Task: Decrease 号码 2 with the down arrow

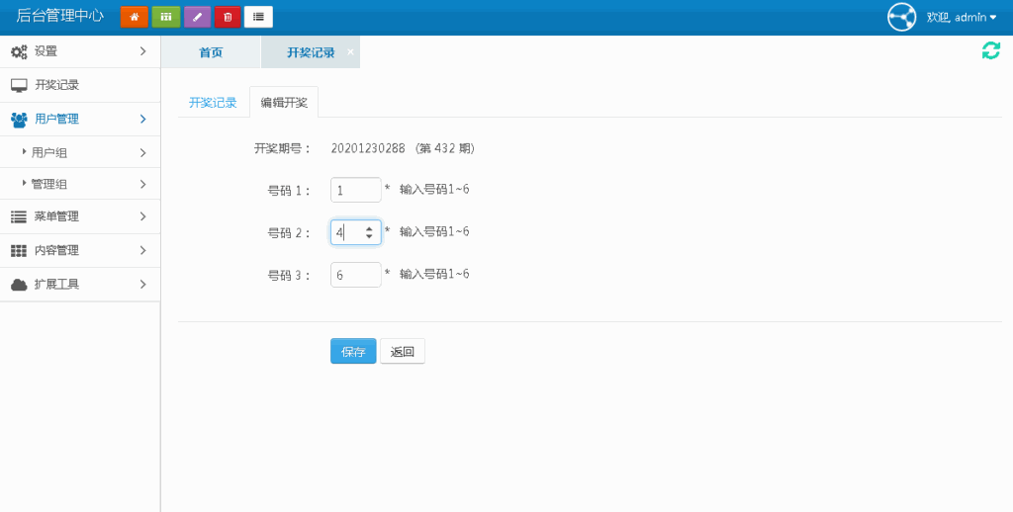Action: click(x=369, y=237)
